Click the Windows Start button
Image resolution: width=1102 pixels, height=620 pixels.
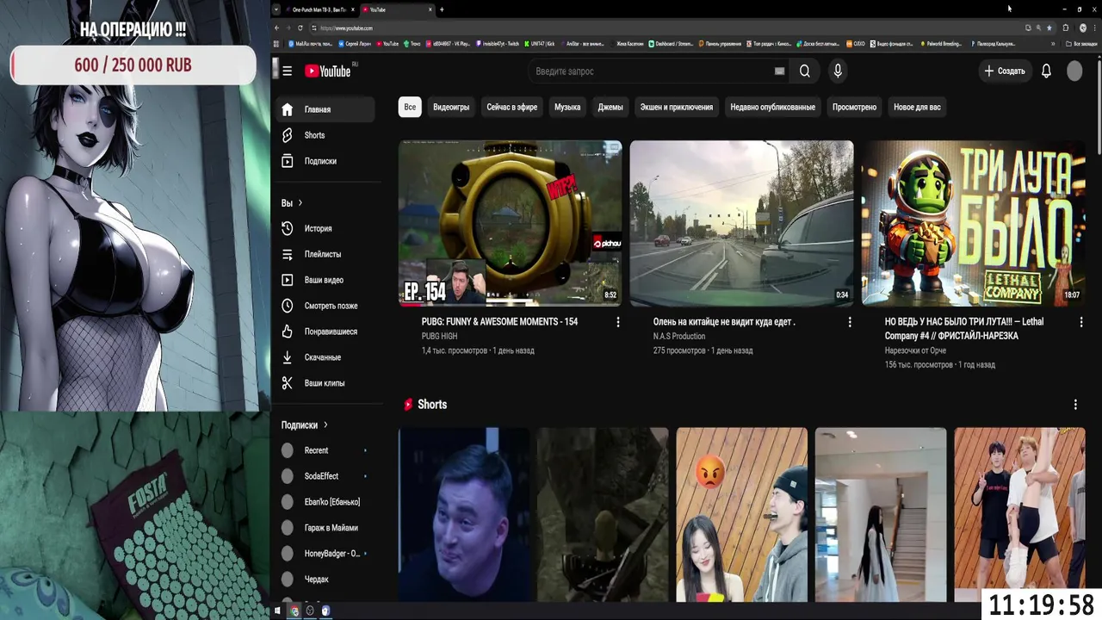click(x=277, y=611)
